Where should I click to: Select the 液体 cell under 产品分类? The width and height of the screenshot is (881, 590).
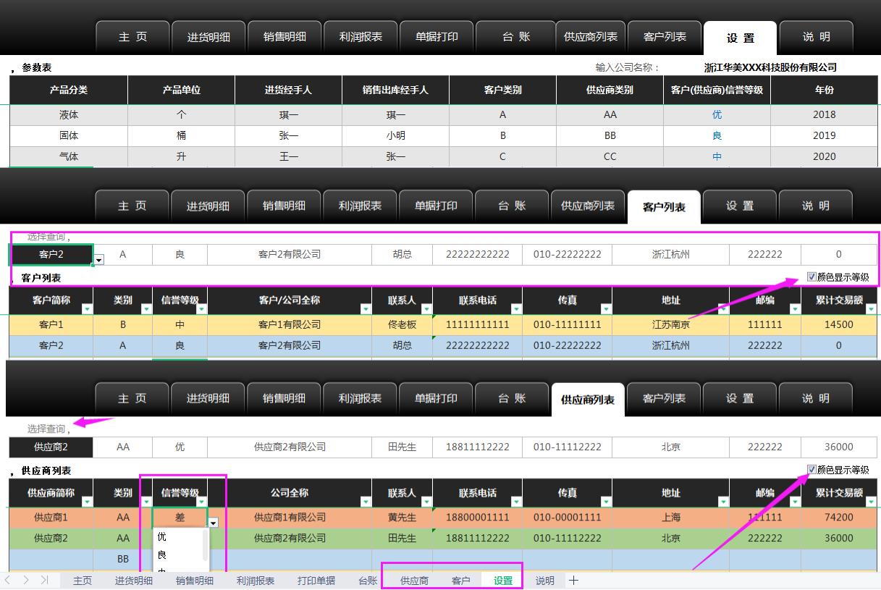[69, 115]
